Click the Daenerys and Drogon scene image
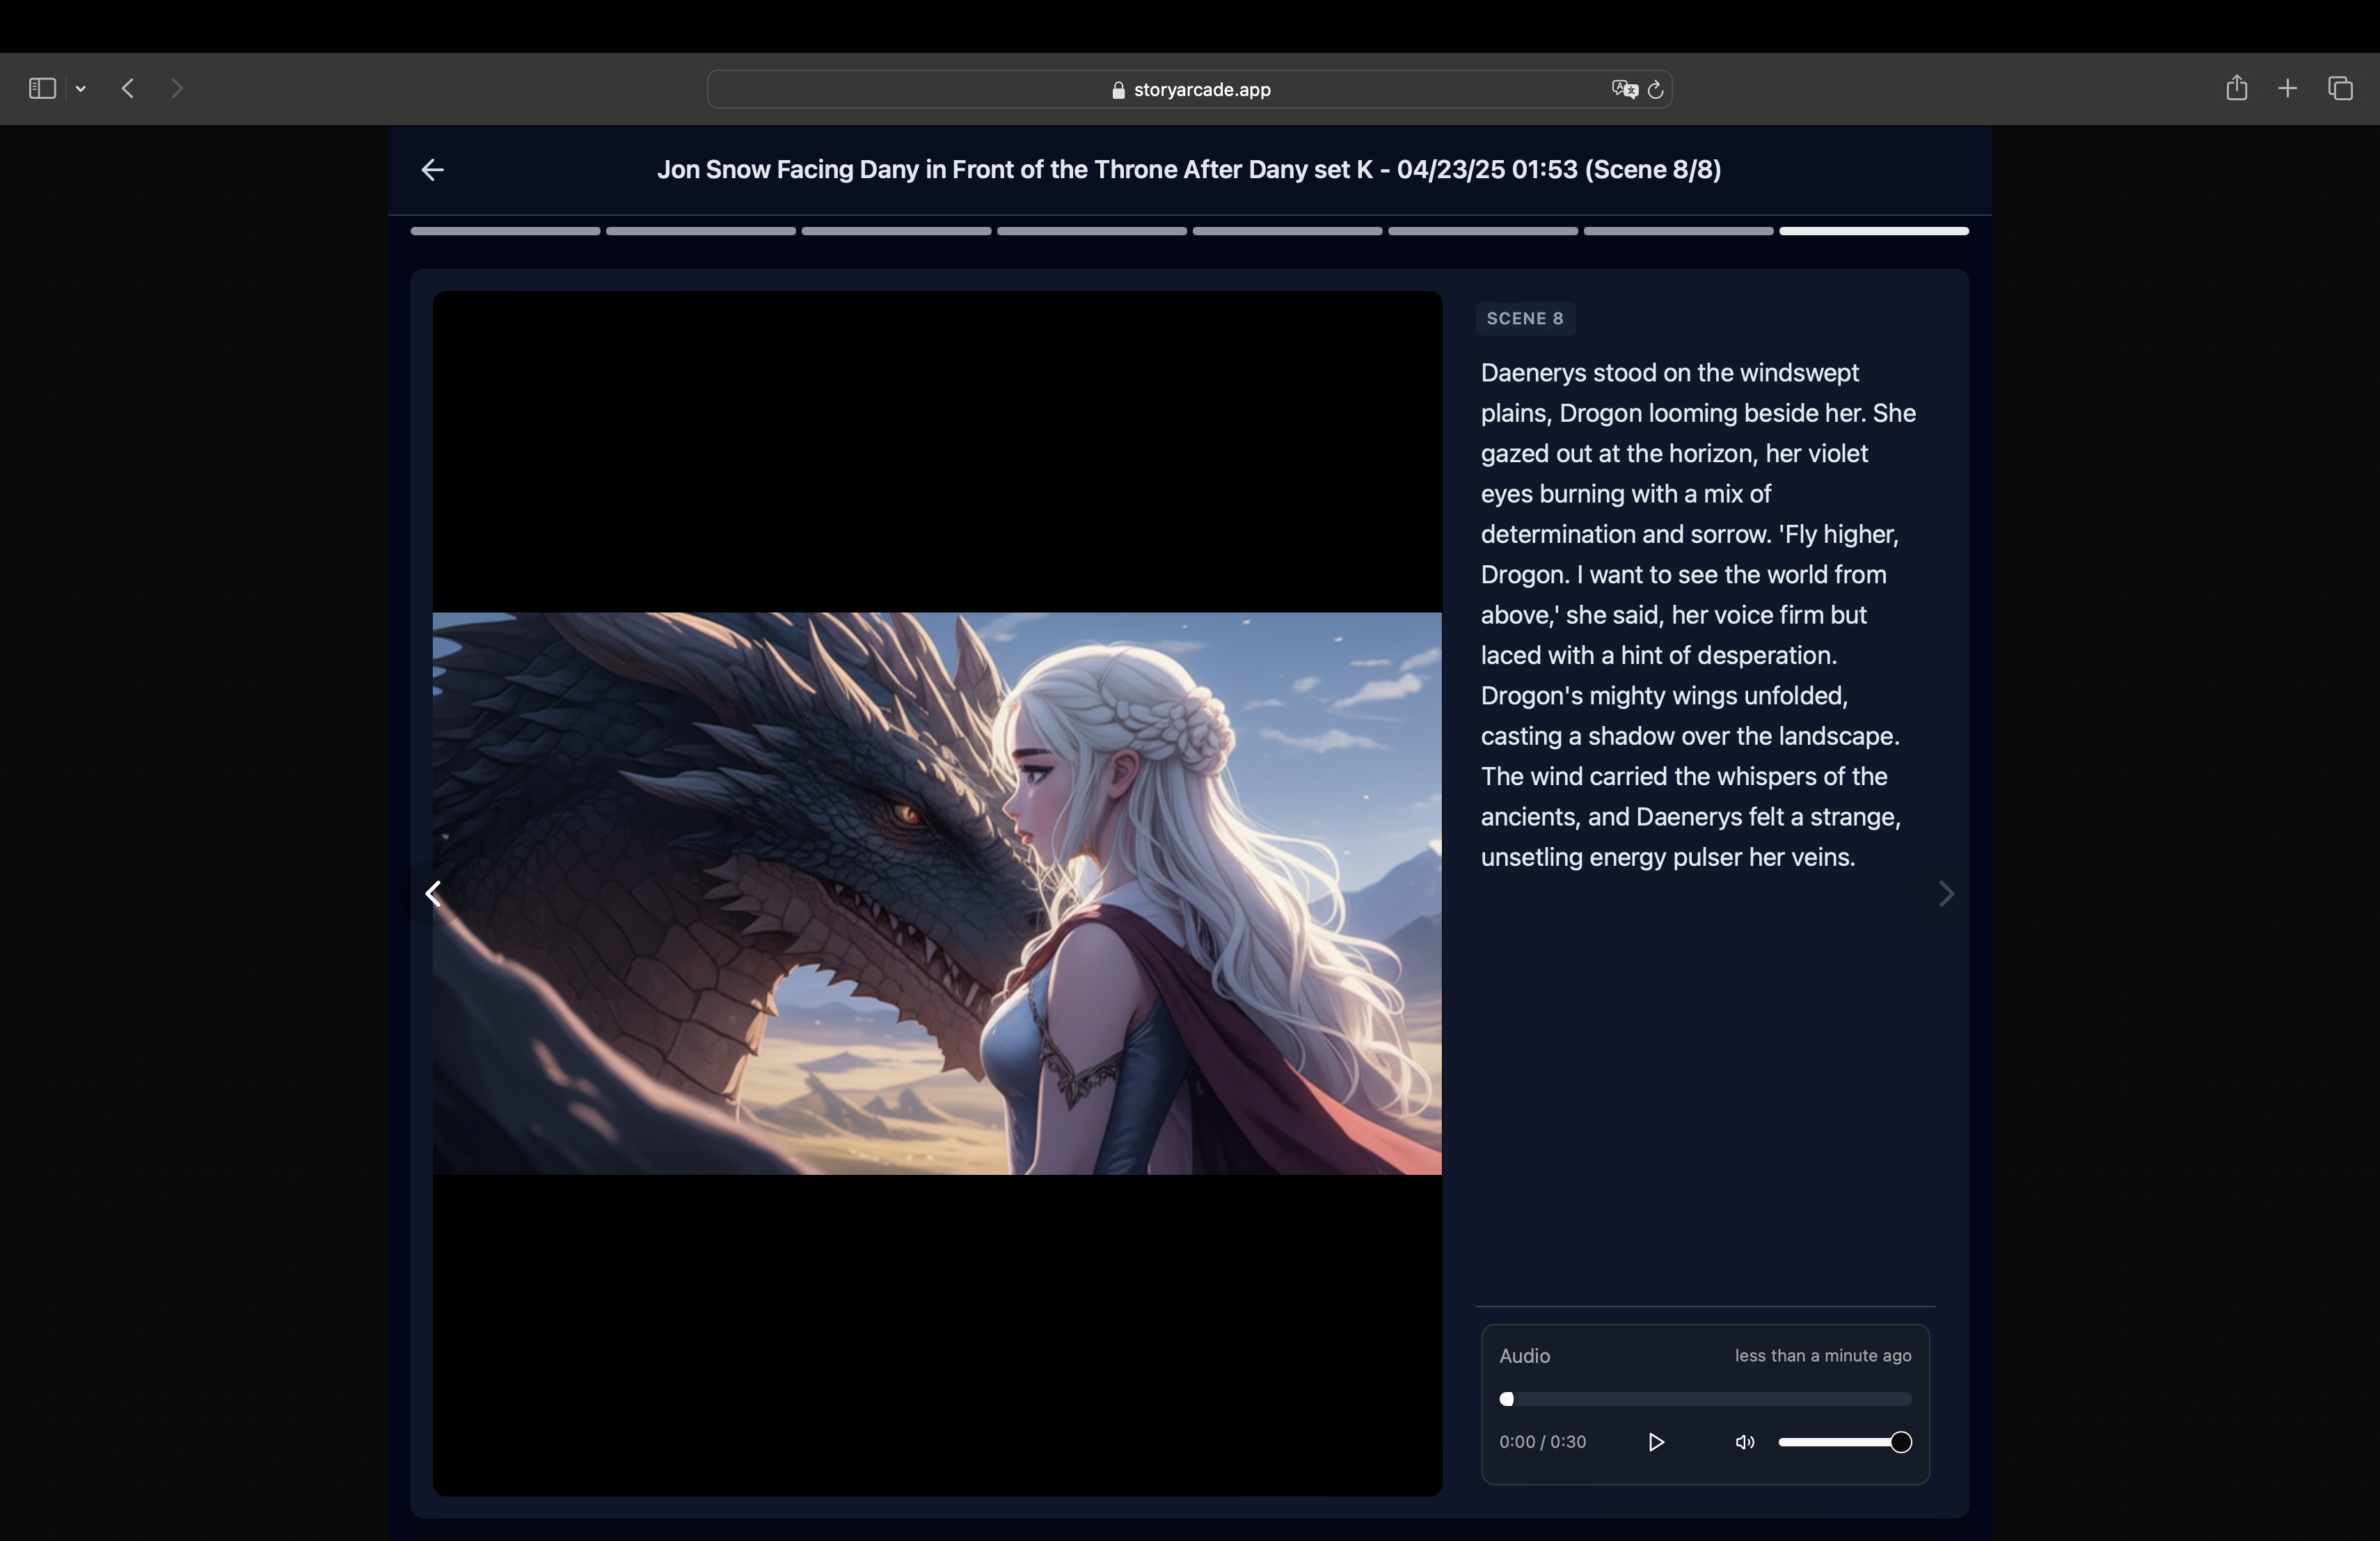Image resolution: width=2380 pixels, height=1541 pixels. point(937,893)
